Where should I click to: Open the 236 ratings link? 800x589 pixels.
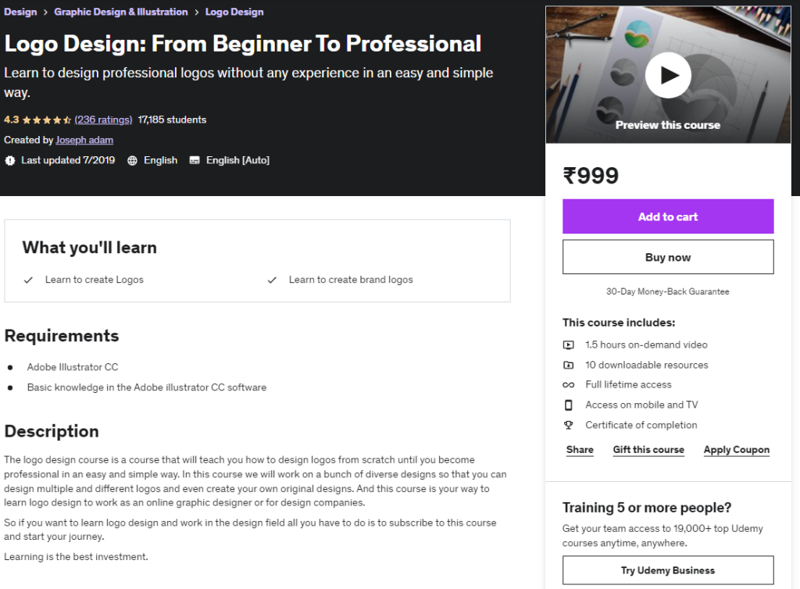pyautogui.click(x=103, y=120)
